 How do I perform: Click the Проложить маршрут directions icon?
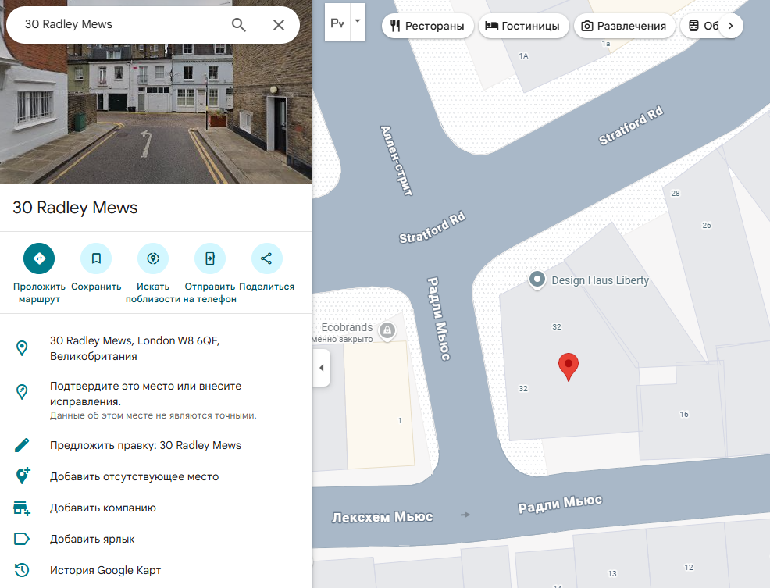tap(39, 258)
